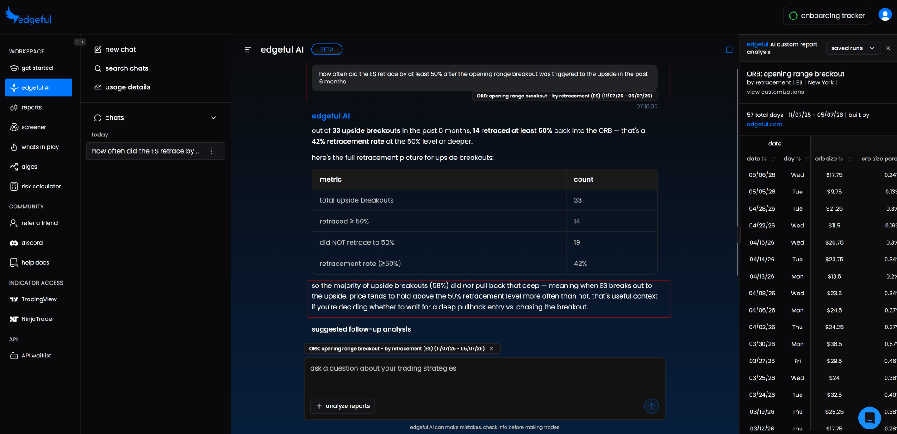Screen dimensions: 897x434
Task: Click the NinjaTrader logo icon
Action: point(14,319)
